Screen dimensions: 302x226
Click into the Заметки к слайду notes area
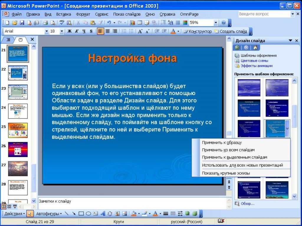pyautogui.click(x=132, y=203)
